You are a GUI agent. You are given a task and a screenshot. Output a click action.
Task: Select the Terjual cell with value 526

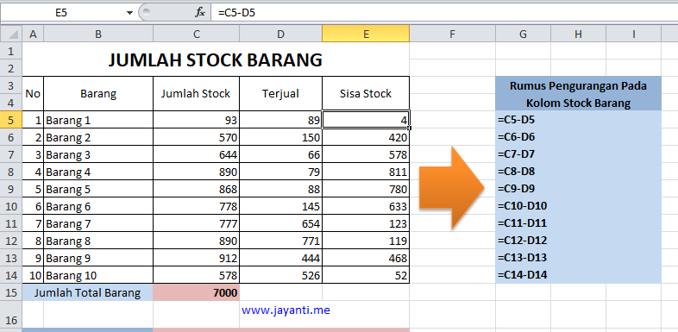[280, 275]
